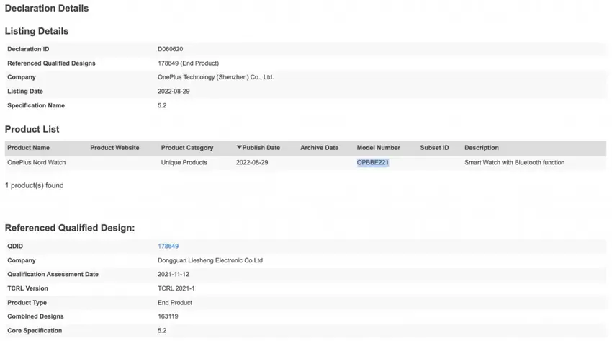The width and height of the screenshot is (612, 341).
Task: Click the sort arrow beside Publish Date
Action: coord(239,148)
